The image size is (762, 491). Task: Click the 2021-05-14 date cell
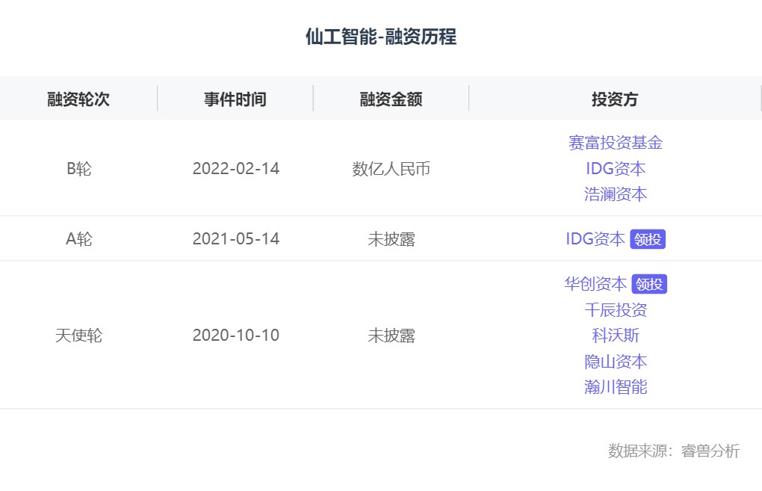coord(235,239)
